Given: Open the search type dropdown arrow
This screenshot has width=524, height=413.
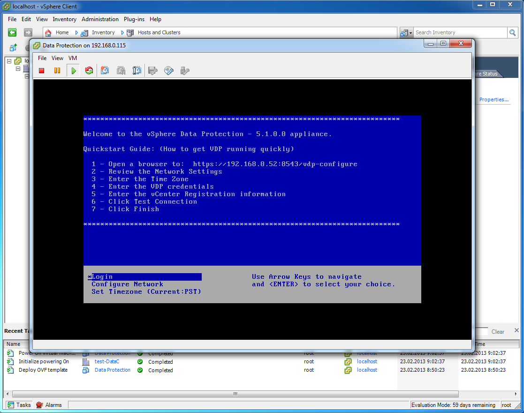Looking at the screenshot, I should (x=411, y=33).
